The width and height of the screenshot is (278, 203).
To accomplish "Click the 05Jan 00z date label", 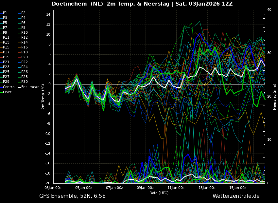I will coord(84,188).
